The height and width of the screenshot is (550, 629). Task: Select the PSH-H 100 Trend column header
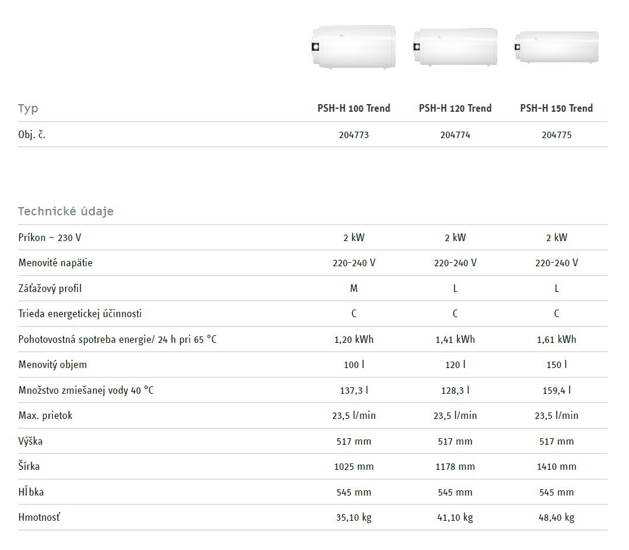click(353, 108)
